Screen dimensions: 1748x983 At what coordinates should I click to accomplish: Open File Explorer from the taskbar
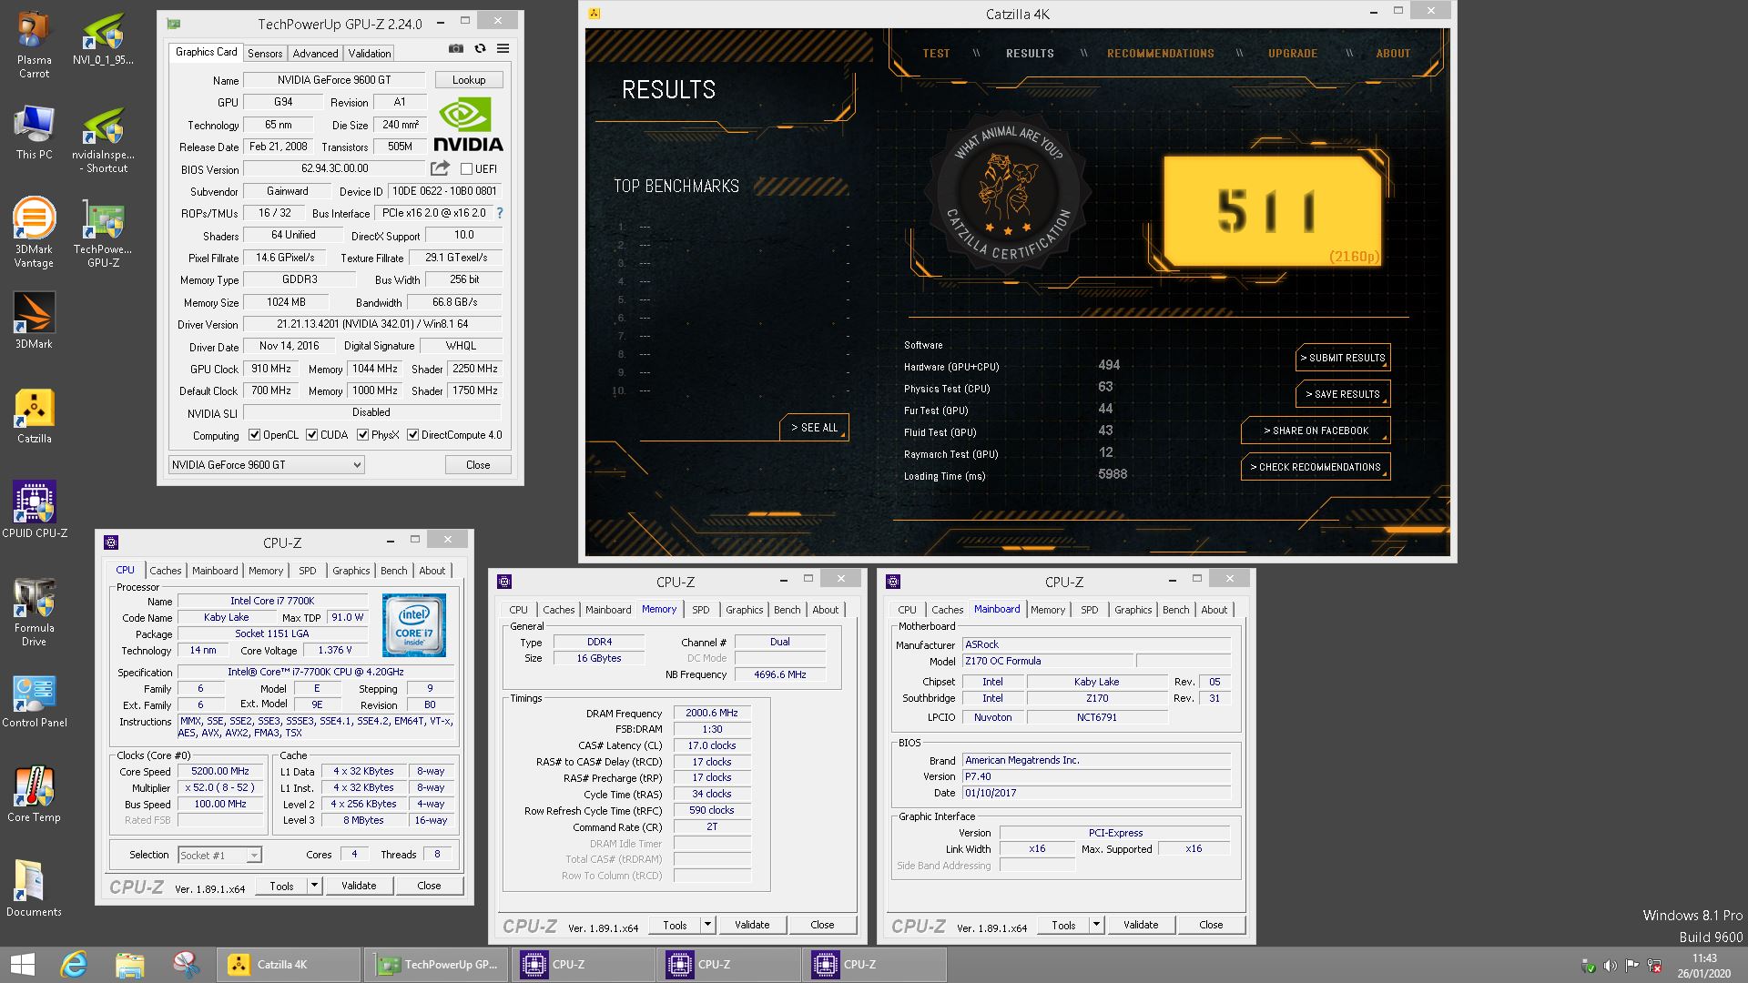click(x=130, y=965)
